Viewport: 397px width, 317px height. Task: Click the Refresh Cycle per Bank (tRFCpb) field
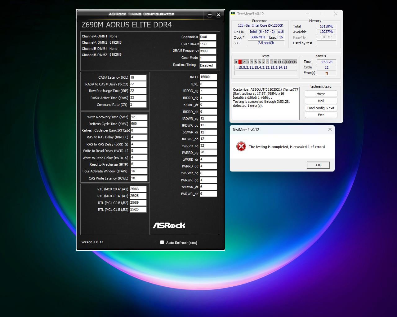(139, 131)
